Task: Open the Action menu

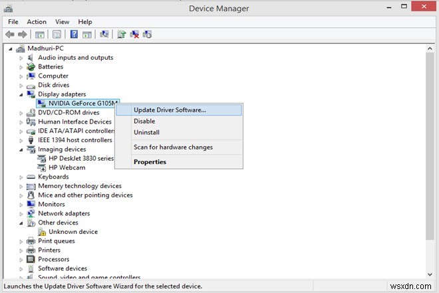Action: point(37,22)
